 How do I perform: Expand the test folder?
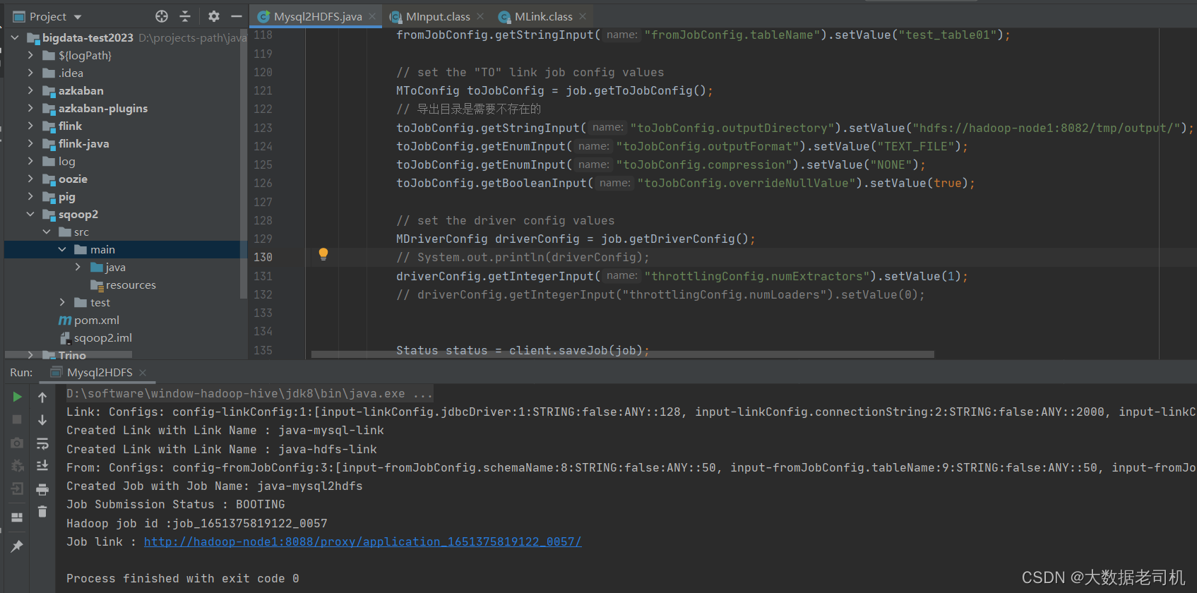pos(62,302)
